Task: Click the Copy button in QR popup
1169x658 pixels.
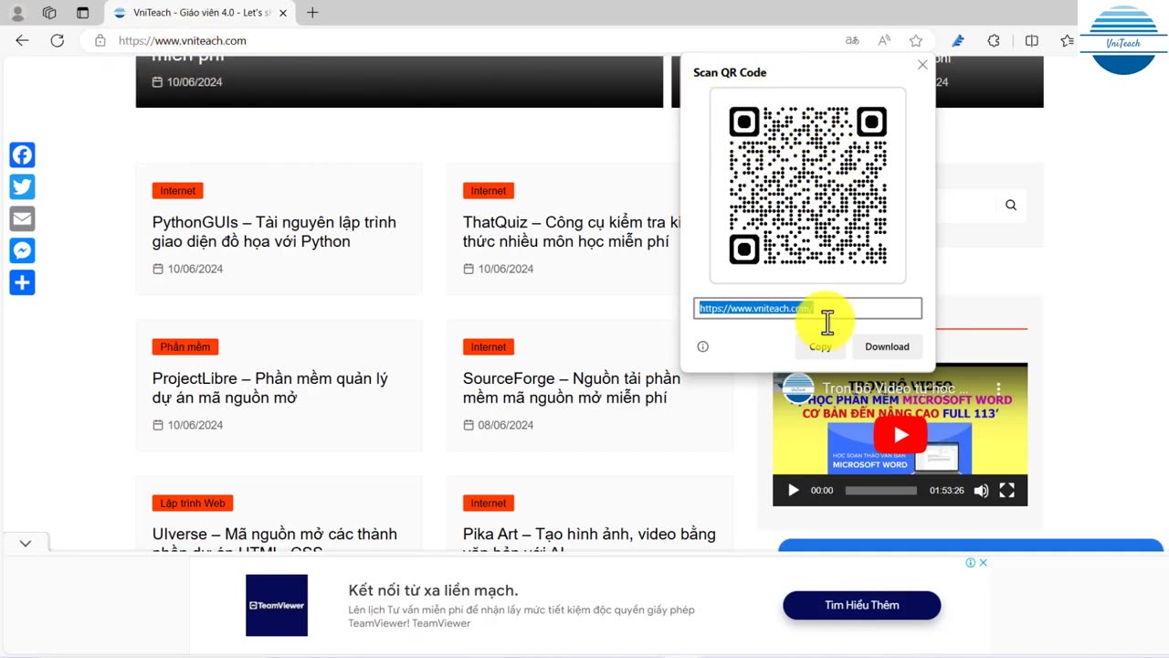Action: pyautogui.click(x=820, y=346)
